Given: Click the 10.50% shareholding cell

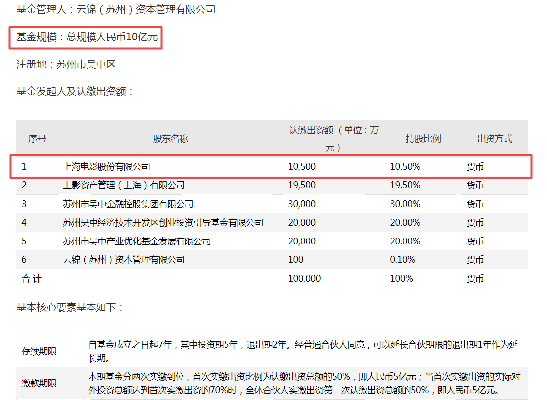Looking at the screenshot, I should coord(405,166).
